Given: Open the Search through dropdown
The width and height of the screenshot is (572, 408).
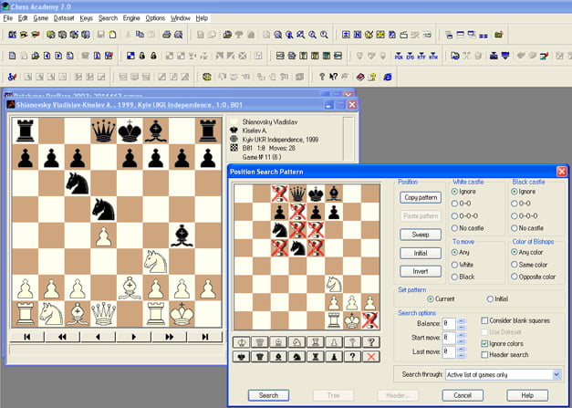Looking at the screenshot, I should pos(556,375).
